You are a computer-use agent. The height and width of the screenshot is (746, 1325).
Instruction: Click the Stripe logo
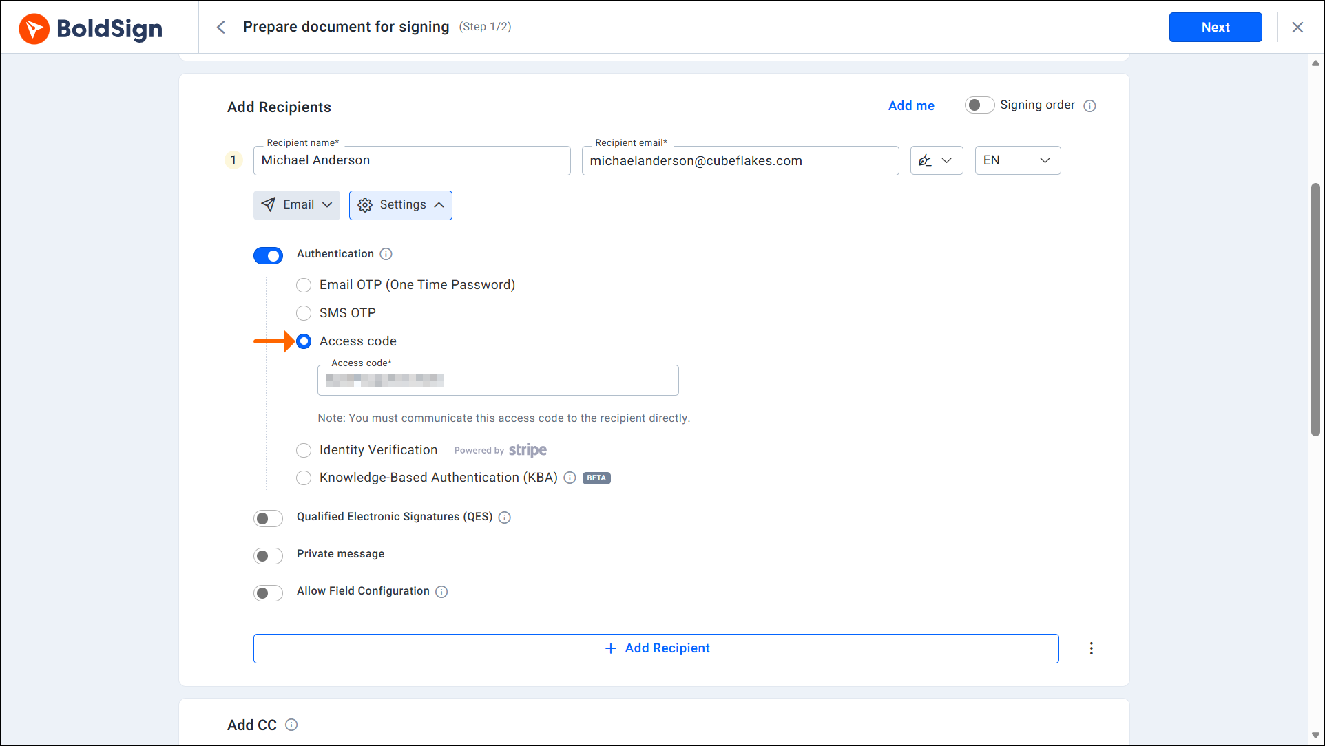tap(528, 450)
